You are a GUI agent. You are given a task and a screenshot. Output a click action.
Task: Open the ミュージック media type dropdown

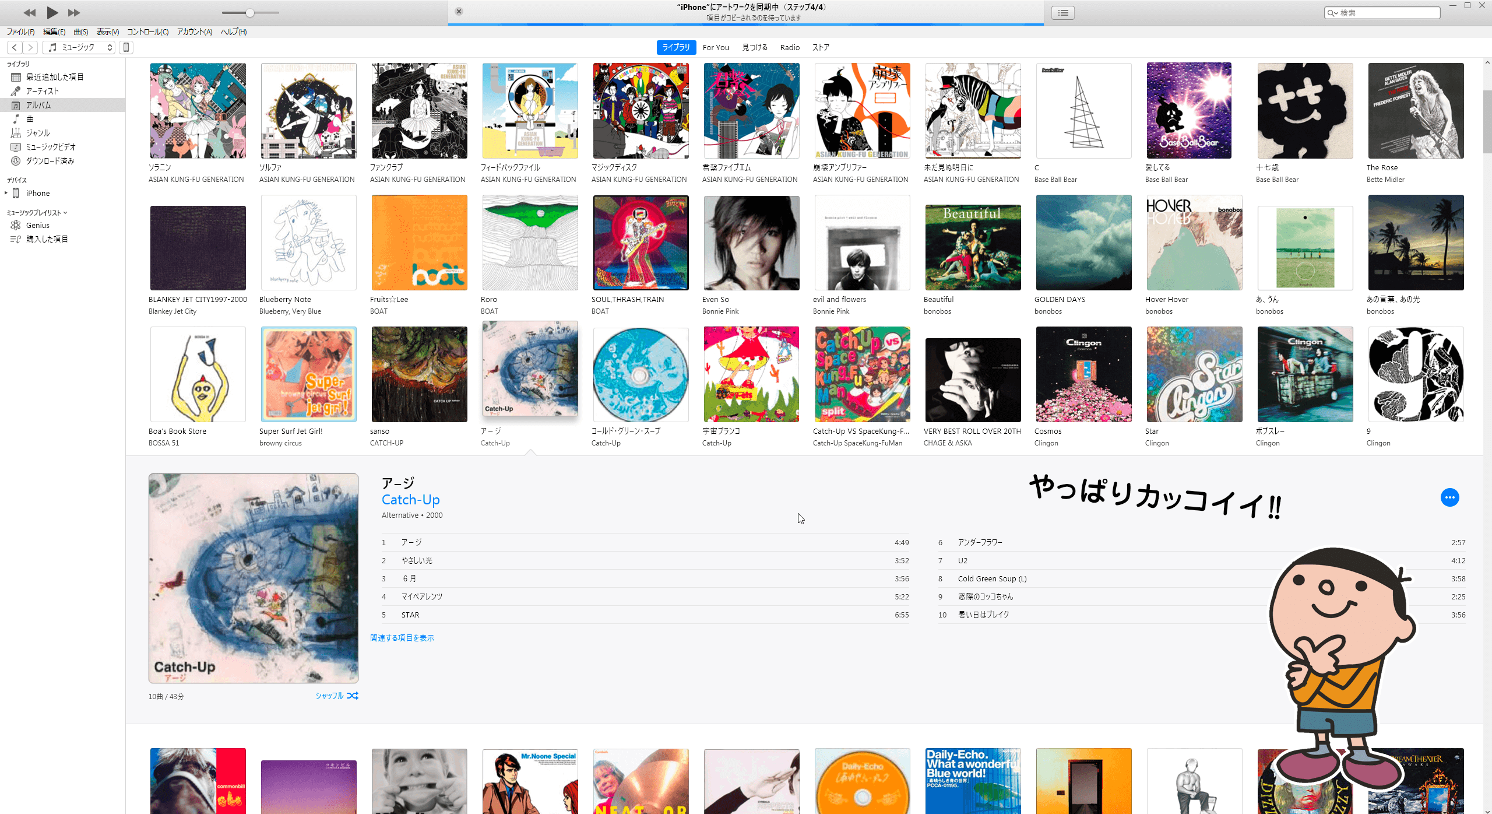[79, 47]
